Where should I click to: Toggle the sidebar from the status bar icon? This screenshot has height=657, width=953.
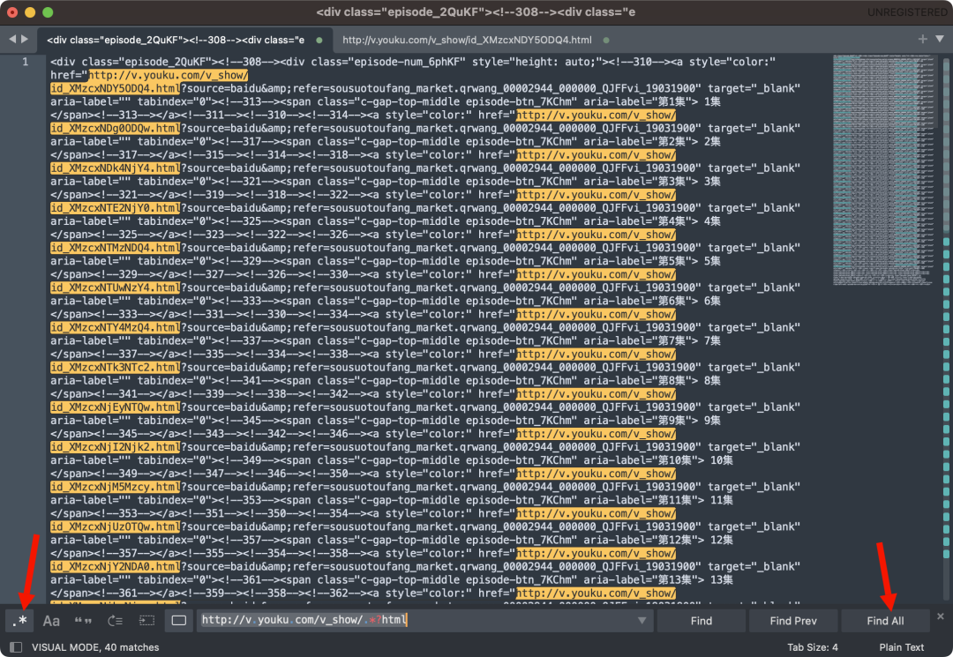(15, 647)
